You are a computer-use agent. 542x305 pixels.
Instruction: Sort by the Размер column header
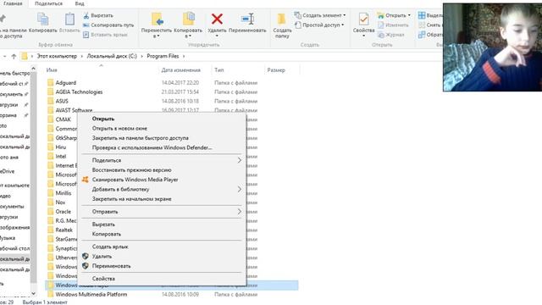point(276,70)
